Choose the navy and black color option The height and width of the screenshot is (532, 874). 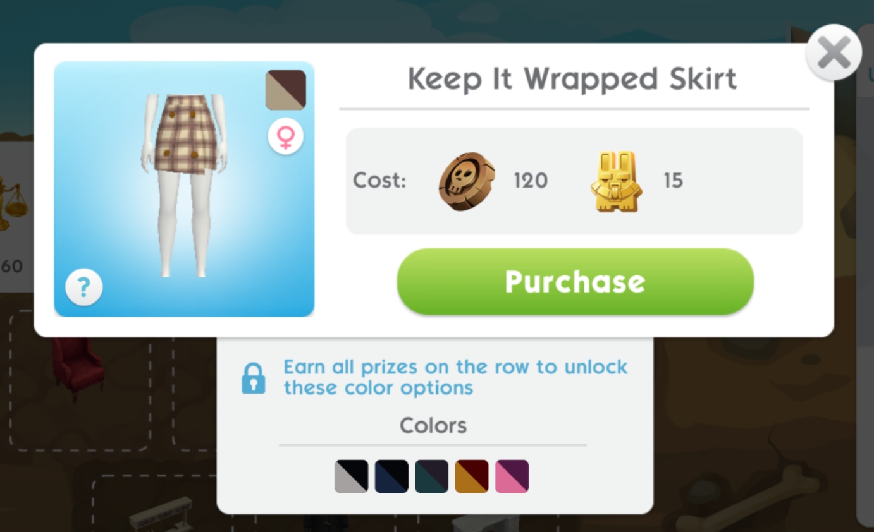click(391, 476)
